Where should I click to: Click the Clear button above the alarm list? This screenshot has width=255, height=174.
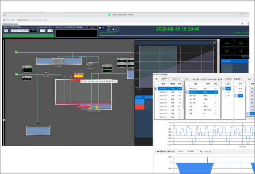92,27
